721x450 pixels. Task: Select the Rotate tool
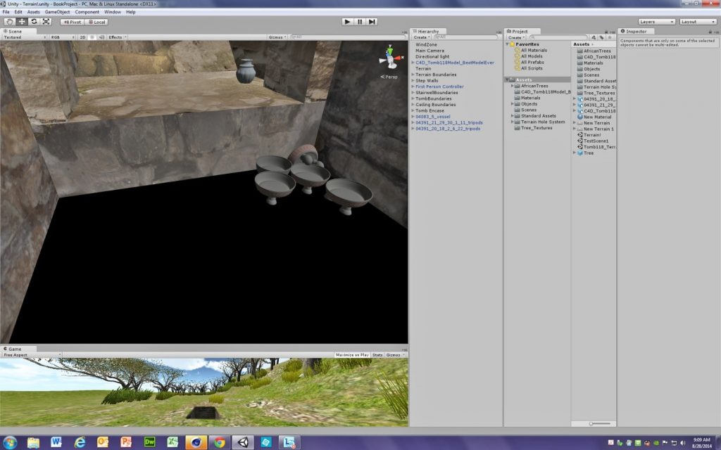(34, 22)
